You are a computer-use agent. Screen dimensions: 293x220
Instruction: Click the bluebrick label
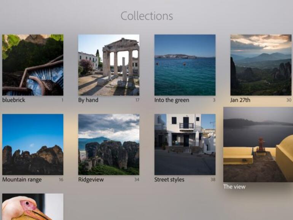click(x=14, y=100)
